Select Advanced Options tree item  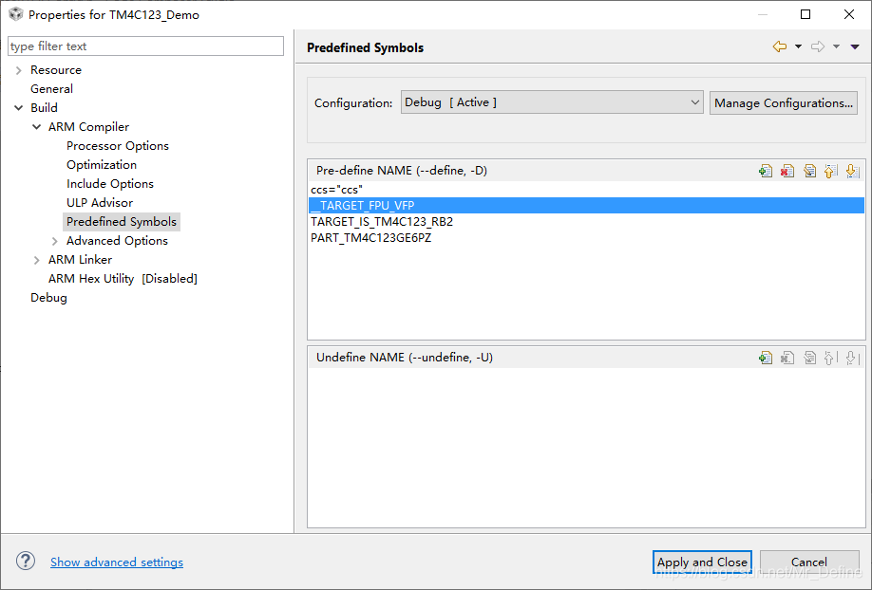(x=117, y=241)
